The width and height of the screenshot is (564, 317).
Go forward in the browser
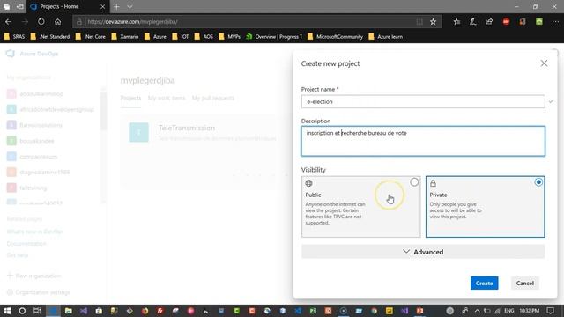point(25,22)
